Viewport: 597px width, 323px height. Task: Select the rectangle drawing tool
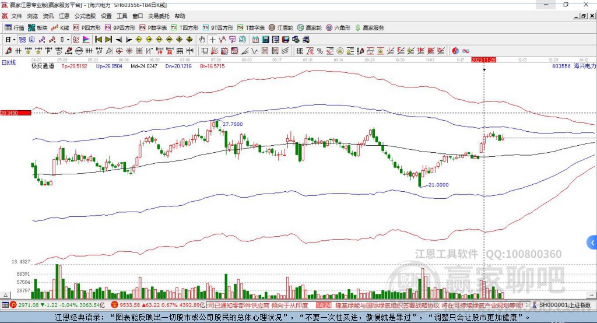(x=205, y=51)
